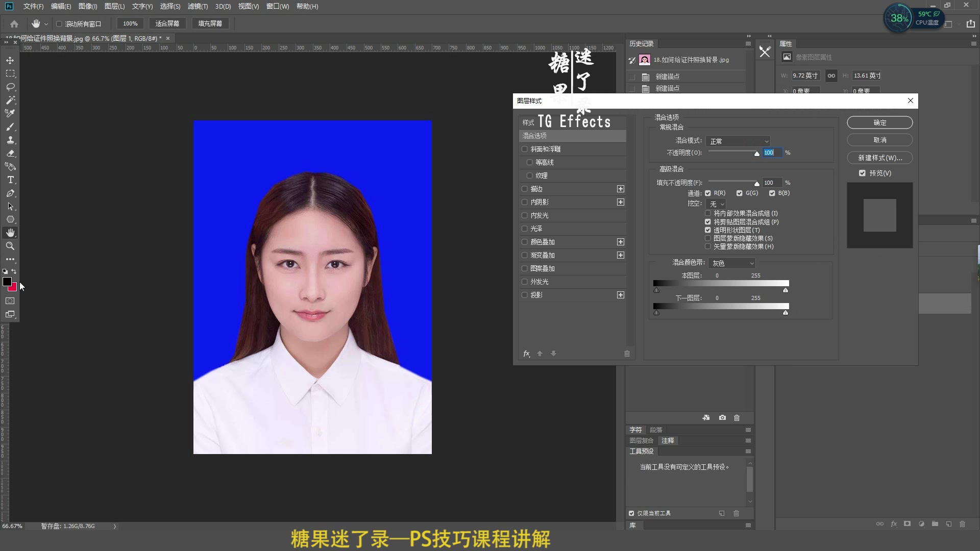Click the plus button beside 投影
This screenshot has width=980, height=551.
[621, 295]
